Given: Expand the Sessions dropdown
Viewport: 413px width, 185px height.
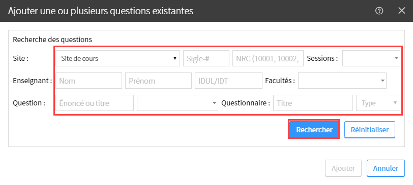Looking at the screenshot, I should click(x=371, y=58).
